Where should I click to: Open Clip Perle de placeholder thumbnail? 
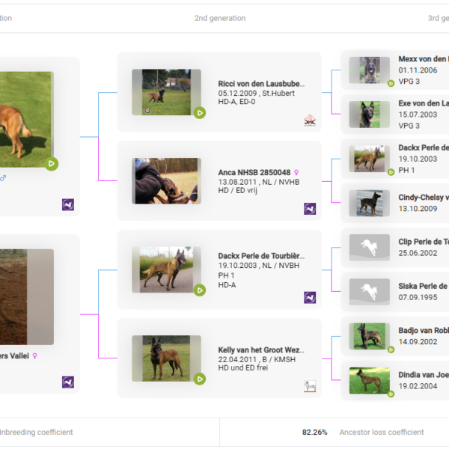pyautogui.click(x=370, y=248)
